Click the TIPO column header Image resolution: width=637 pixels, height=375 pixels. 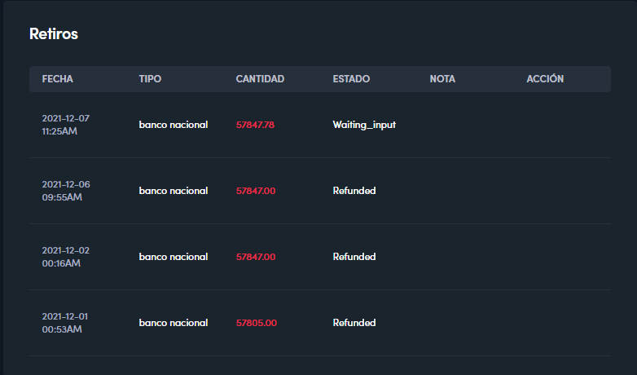point(150,79)
